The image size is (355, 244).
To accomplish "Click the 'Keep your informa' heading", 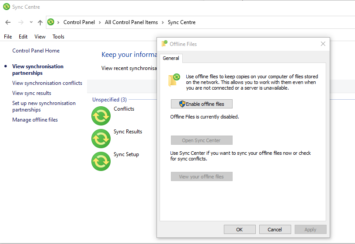I will pos(129,55).
